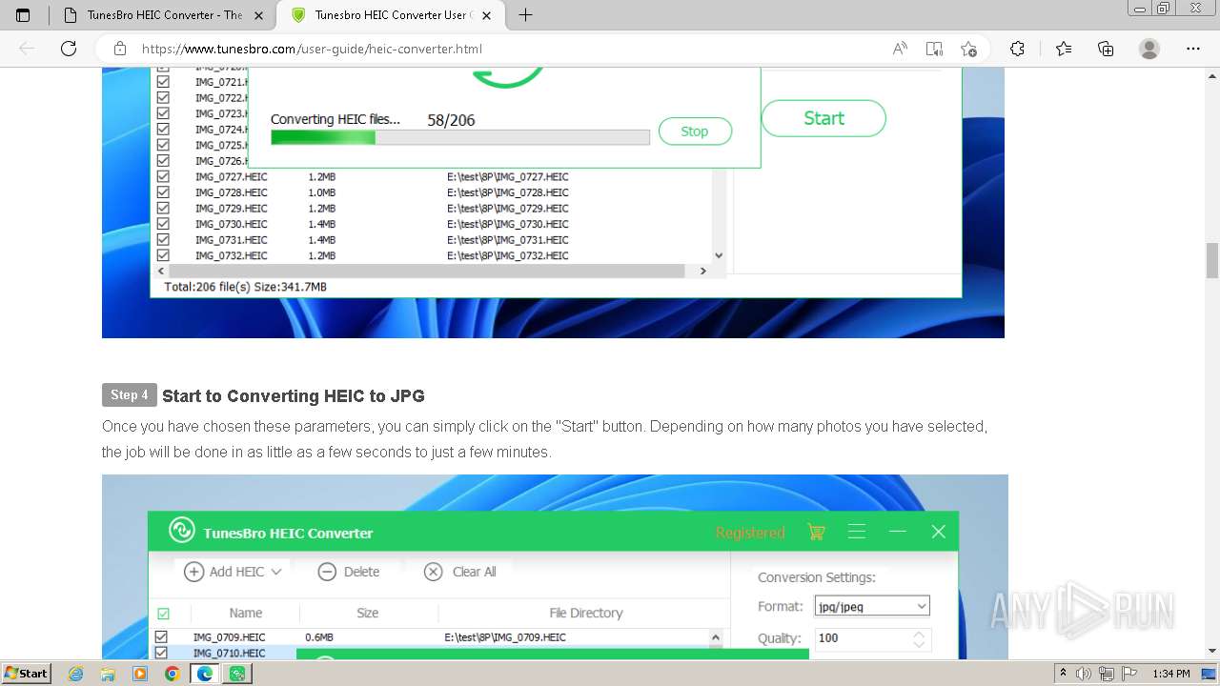This screenshot has width=1220, height=686.
Task: Open the green TunesBro app in taskbar
Action: [x=237, y=674]
